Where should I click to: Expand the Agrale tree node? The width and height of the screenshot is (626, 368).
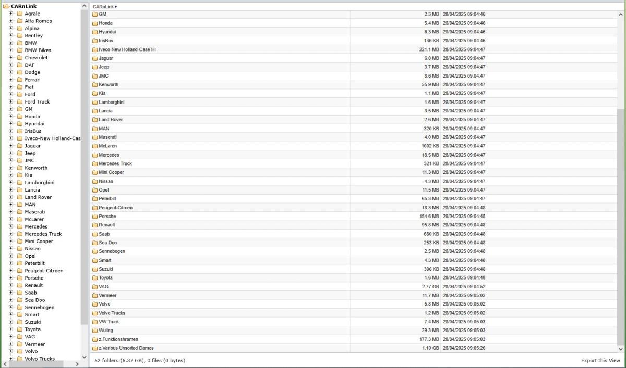pos(11,14)
